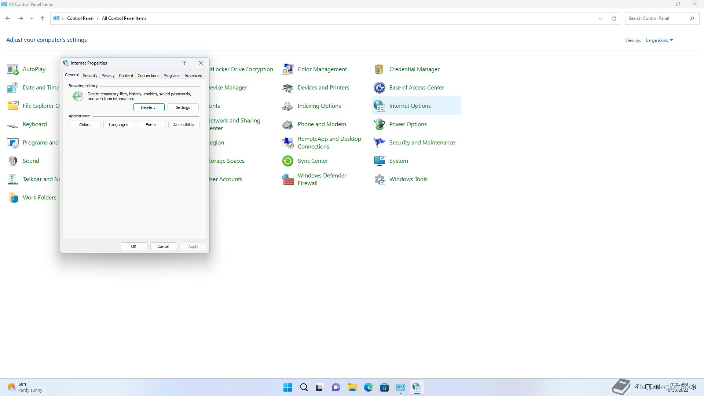704x396 pixels.
Task: Open the User Accounts item
Action: (226, 179)
